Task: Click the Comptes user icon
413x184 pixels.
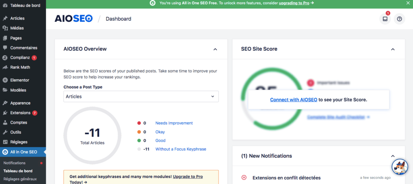Action: [x=5, y=122]
